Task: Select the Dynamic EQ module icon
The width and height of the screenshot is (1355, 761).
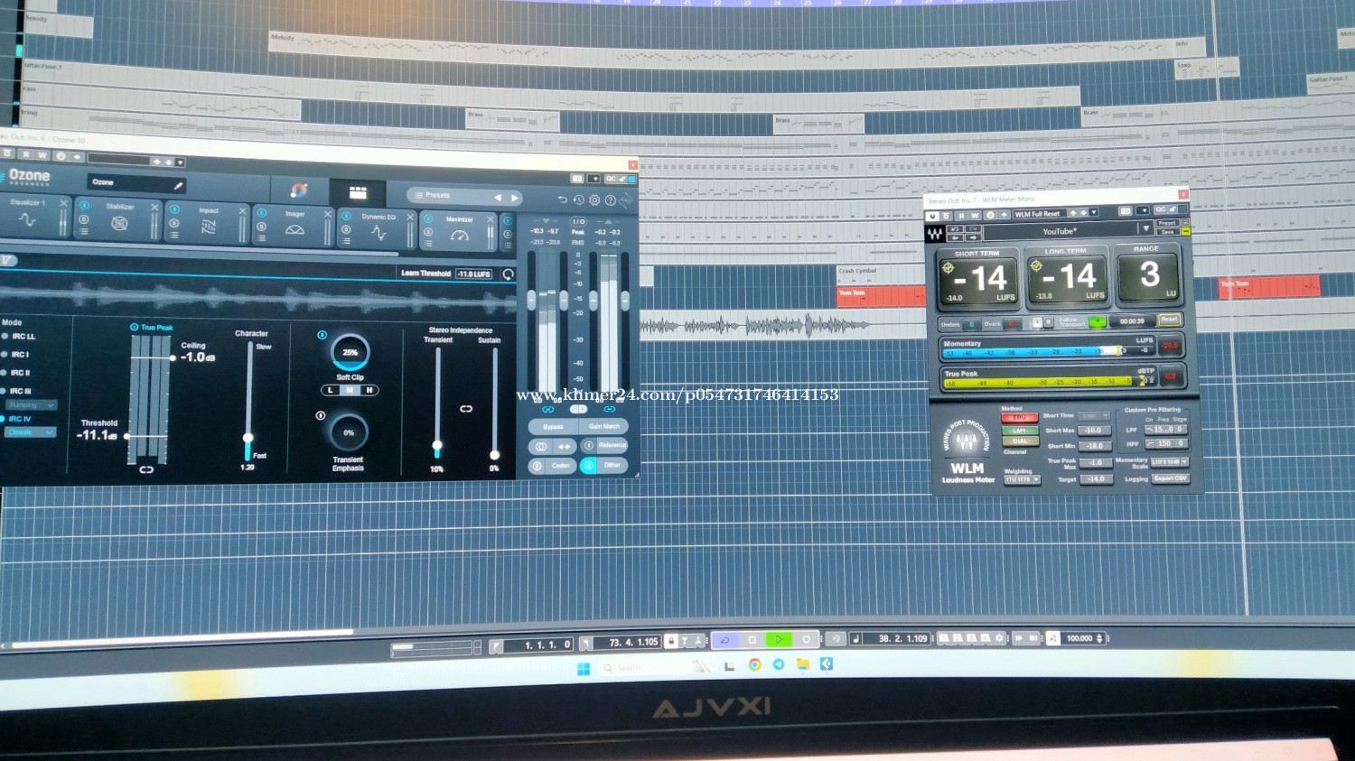Action: pos(378,233)
